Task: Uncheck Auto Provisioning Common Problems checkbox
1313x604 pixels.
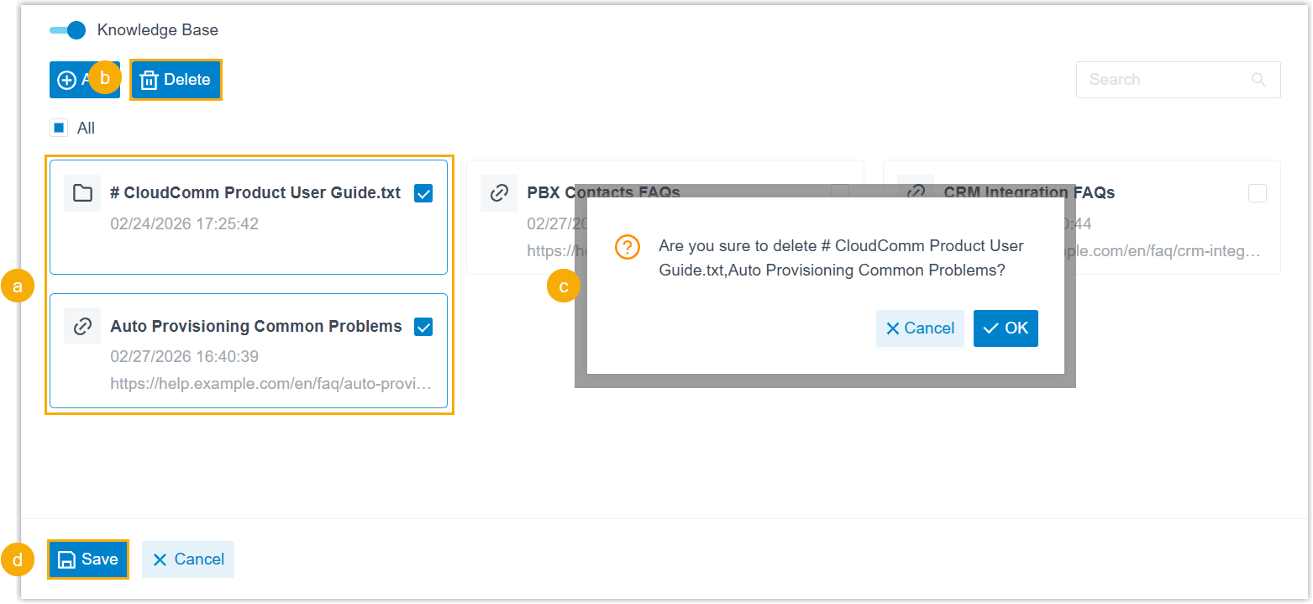Action: click(423, 327)
